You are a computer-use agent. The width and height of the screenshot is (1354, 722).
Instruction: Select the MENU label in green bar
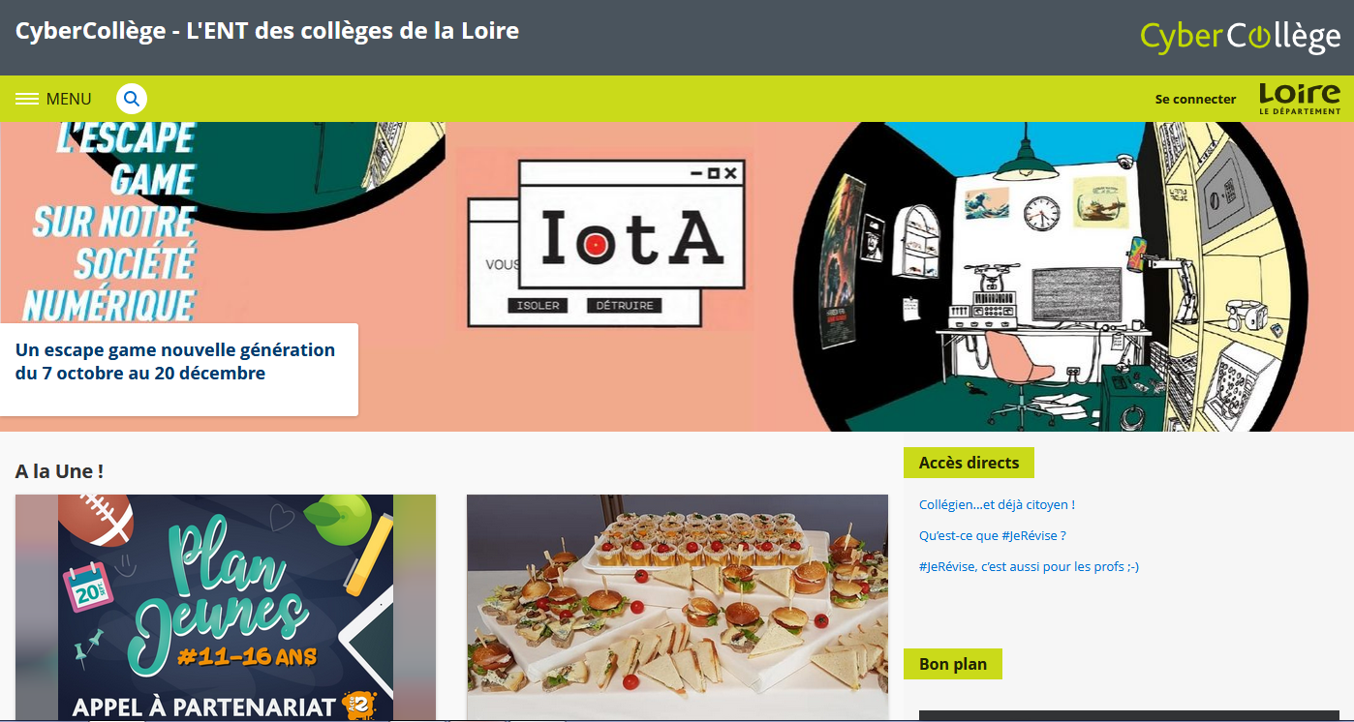click(69, 99)
